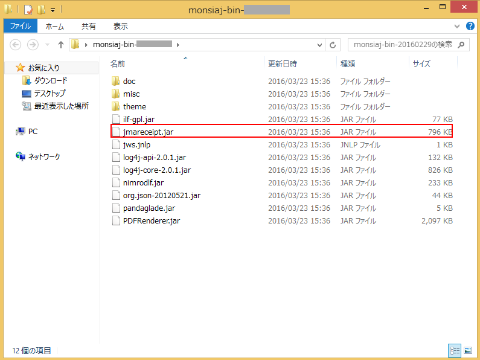Image resolution: width=480 pixels, height=360 pixels.
Task: Select the org.json-20120521.jar file icon
Action: coord(116,195)
